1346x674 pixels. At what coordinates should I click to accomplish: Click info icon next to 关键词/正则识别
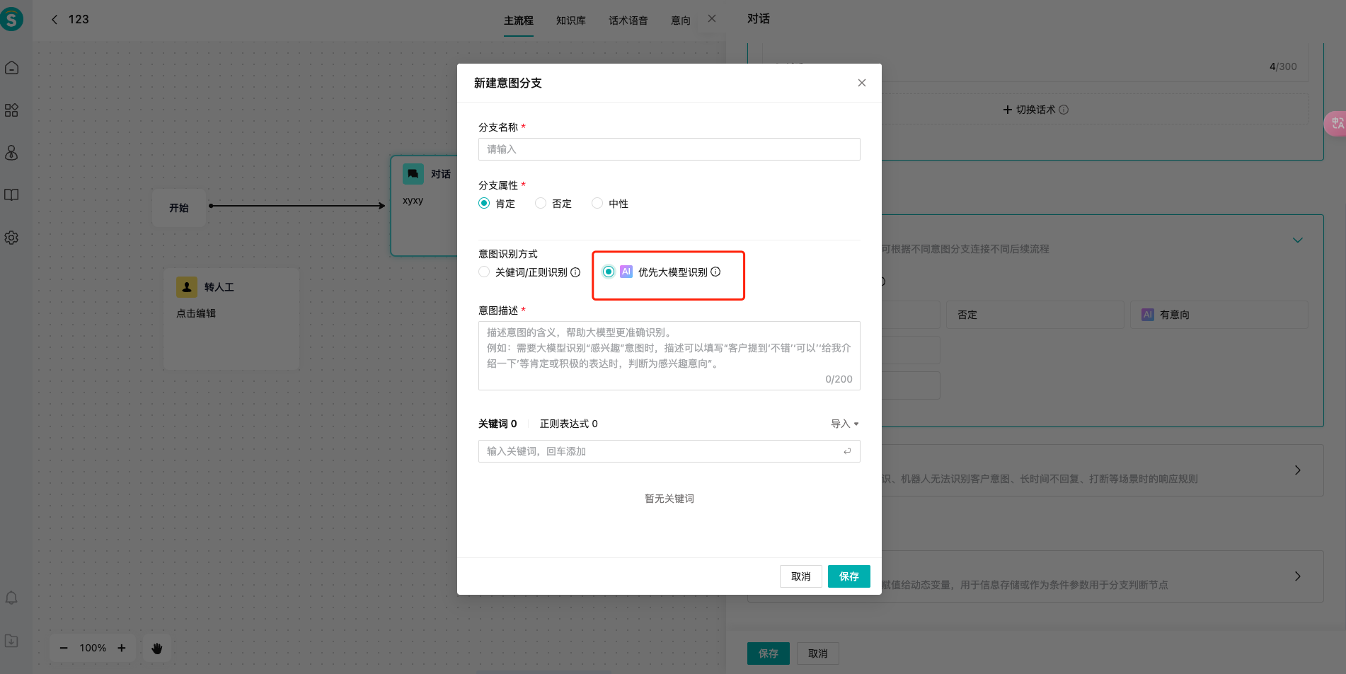tap(575, 272)
